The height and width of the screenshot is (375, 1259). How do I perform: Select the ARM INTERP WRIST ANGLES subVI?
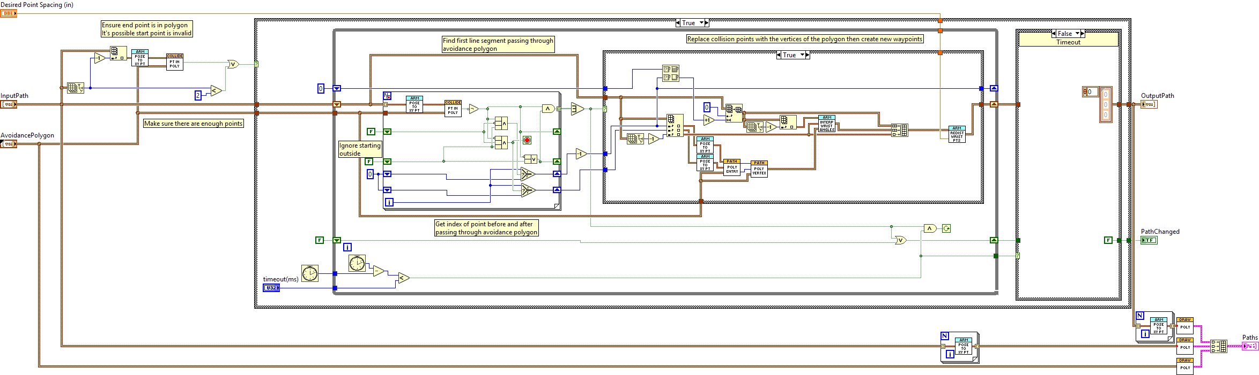(x=826, y=124)
